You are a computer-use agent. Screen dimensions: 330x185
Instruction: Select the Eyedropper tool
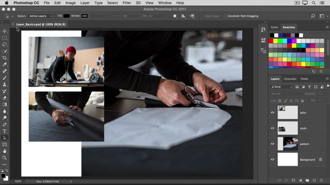pos(5,64)
